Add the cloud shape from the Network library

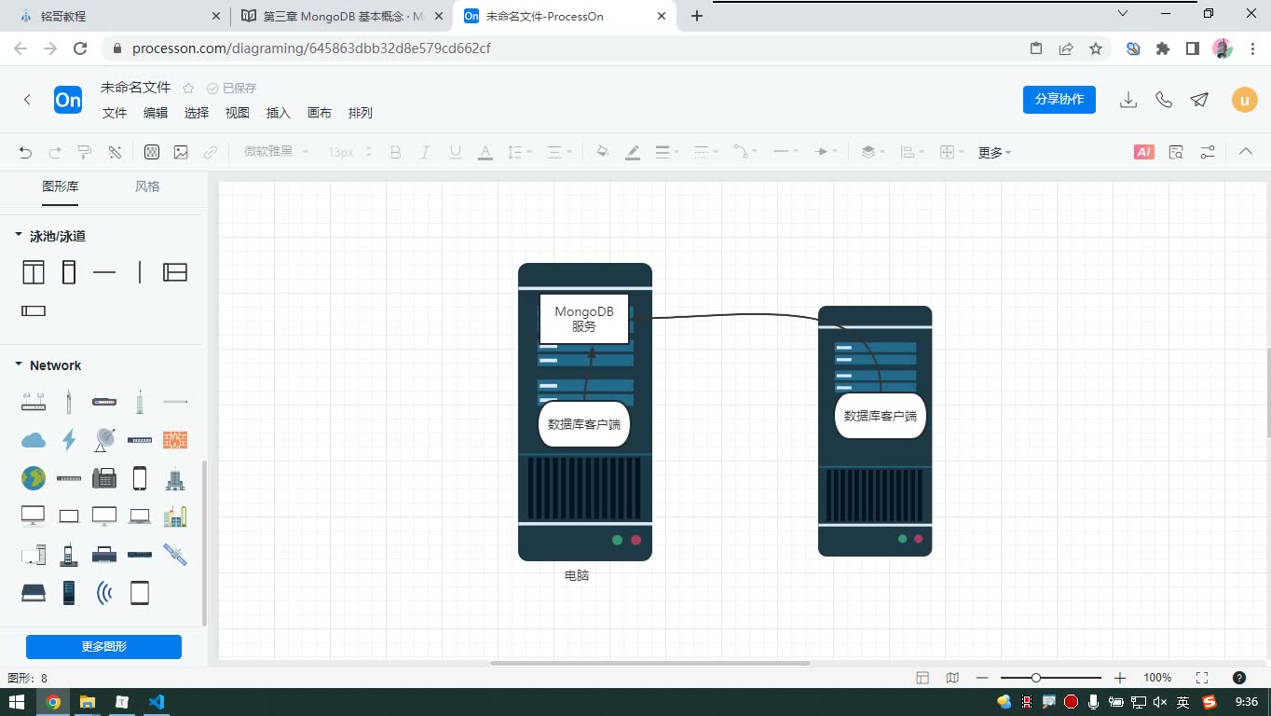click(34, 440)
